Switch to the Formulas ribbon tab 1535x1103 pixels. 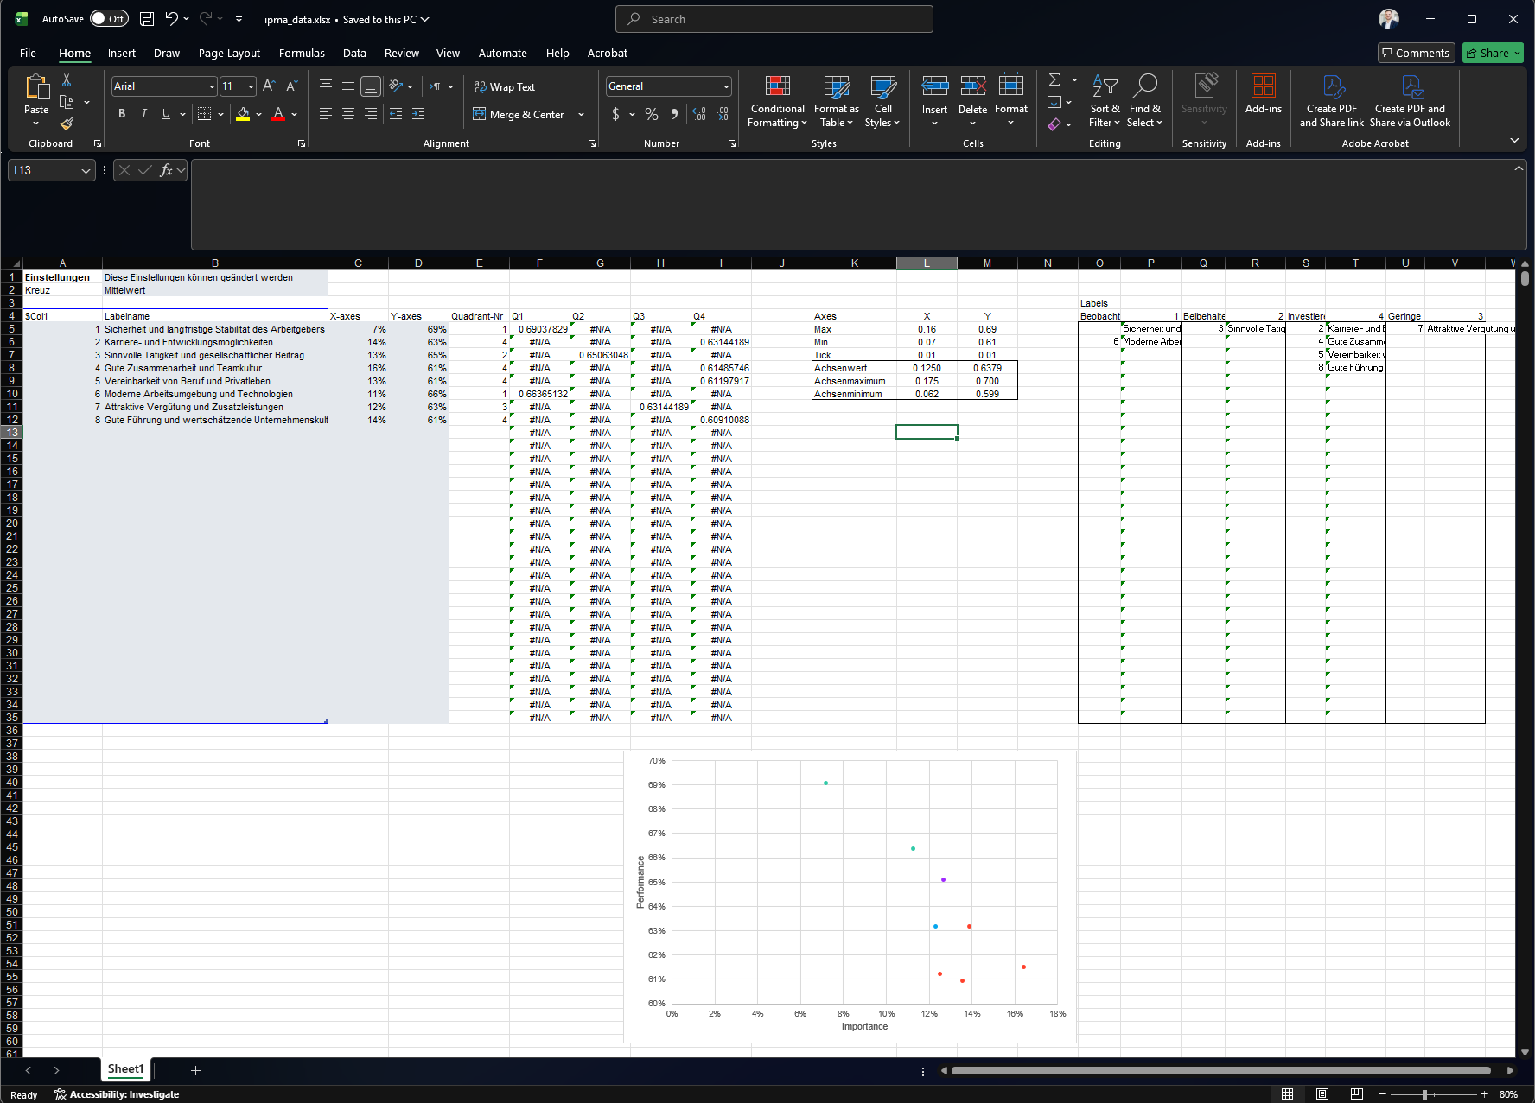point(302,53)
